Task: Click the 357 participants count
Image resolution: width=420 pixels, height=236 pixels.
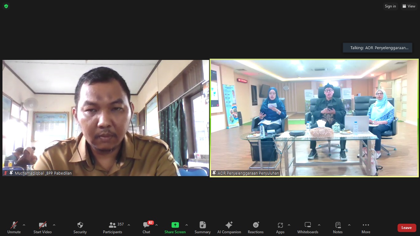Action: [121, 224]
